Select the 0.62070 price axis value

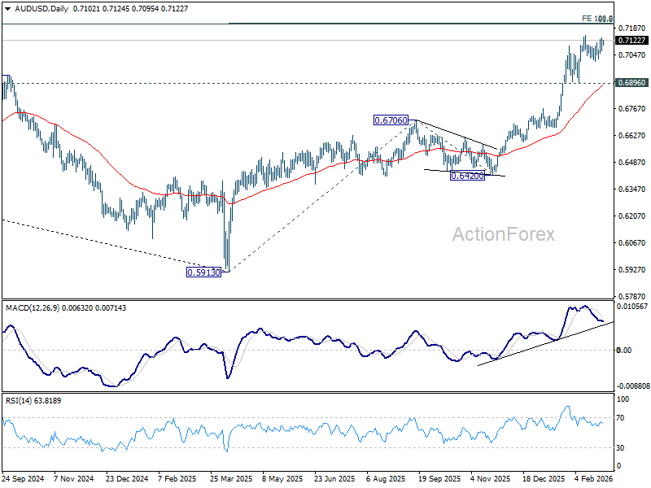tap(632, 216)
